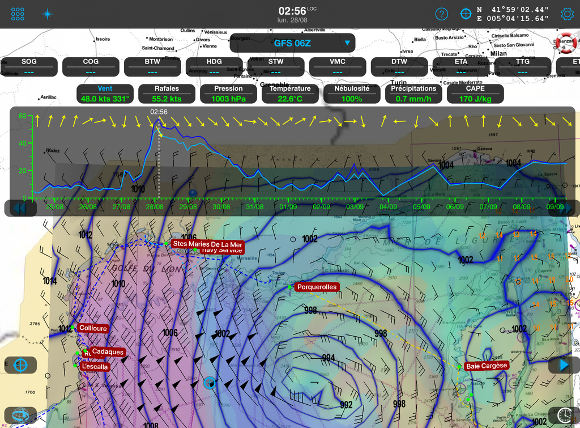Tap the latitude and longitude coordinates readout
The image size is (580, 428).
[x=512, y=14]
